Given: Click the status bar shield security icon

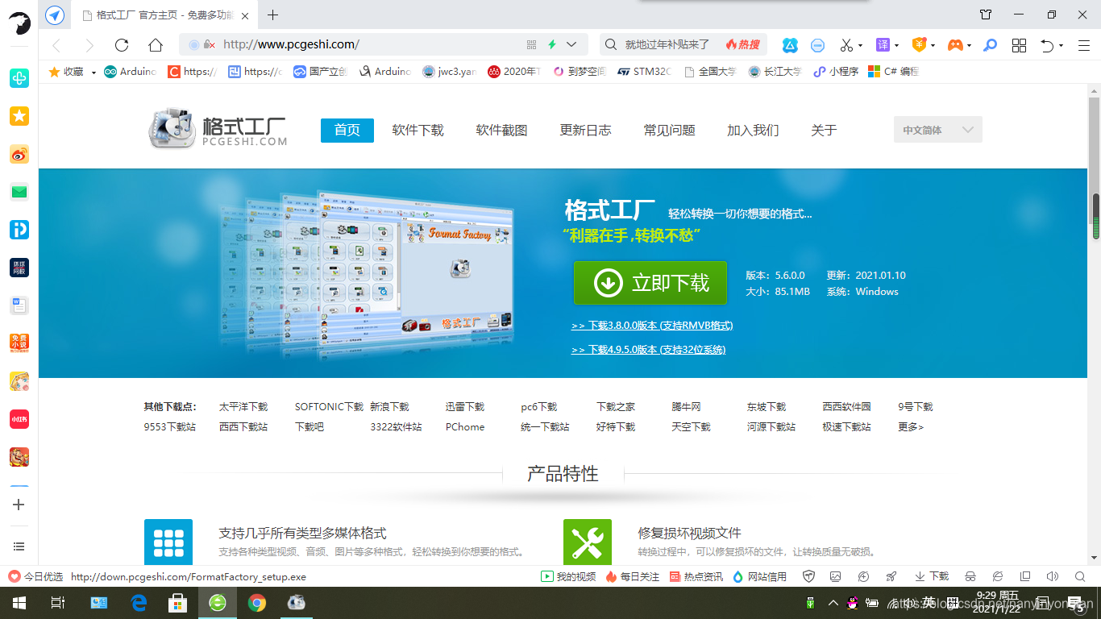Looking at the screenshot, I should point(808,576).
